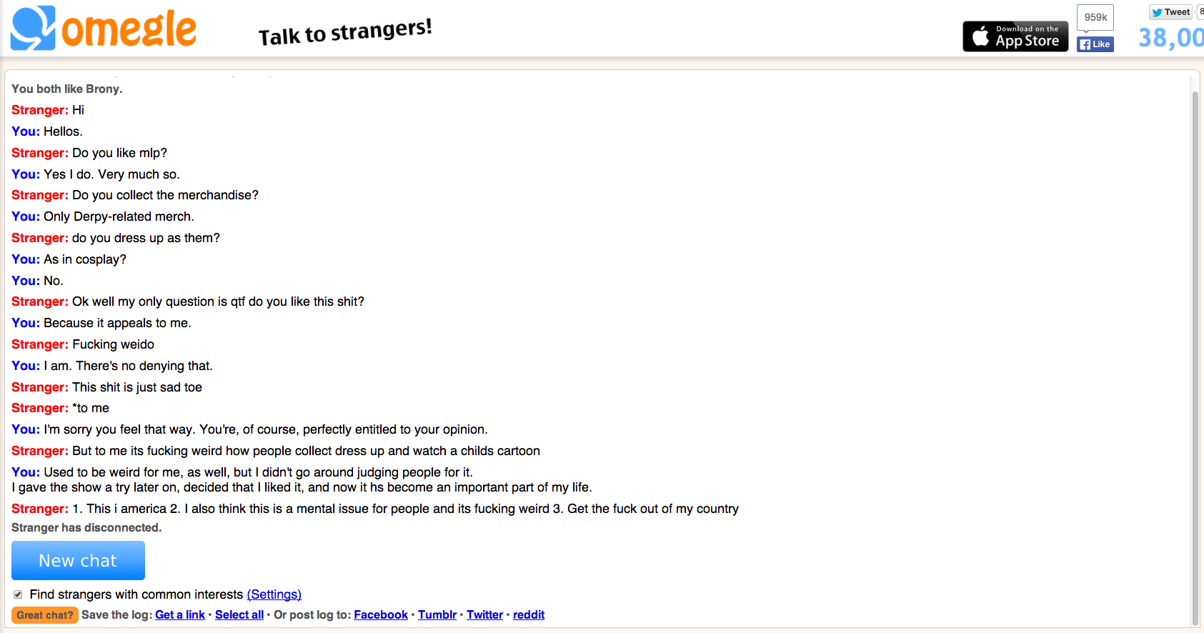Screen dimensions: 1204x633
Task: Start a New chat
Action: click(x=78, y=561)
